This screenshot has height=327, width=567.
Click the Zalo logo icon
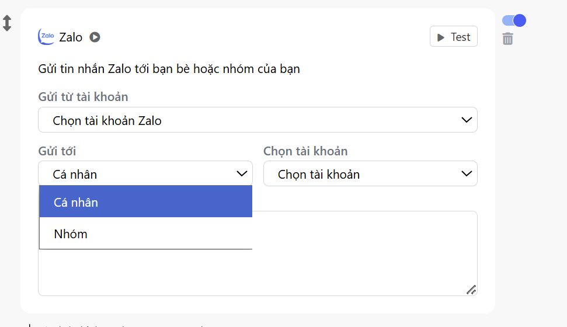pos(46,37)
